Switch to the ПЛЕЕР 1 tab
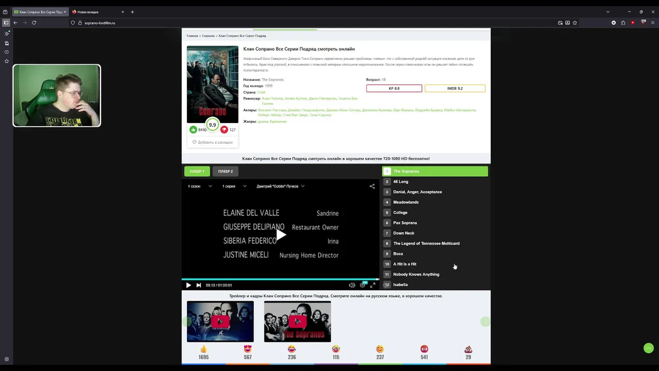 pos(197,171)
